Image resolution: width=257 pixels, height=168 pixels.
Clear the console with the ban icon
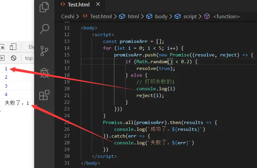[14, 58]
